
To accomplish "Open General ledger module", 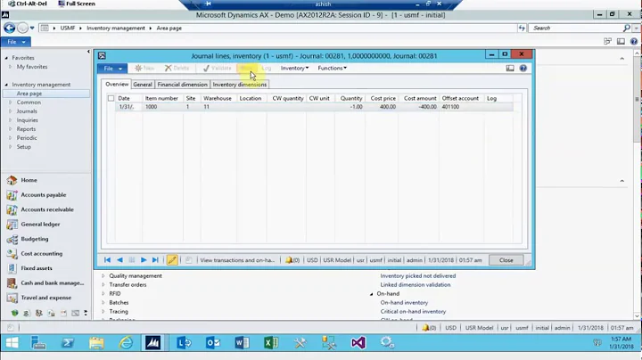I will click(40, 225).
